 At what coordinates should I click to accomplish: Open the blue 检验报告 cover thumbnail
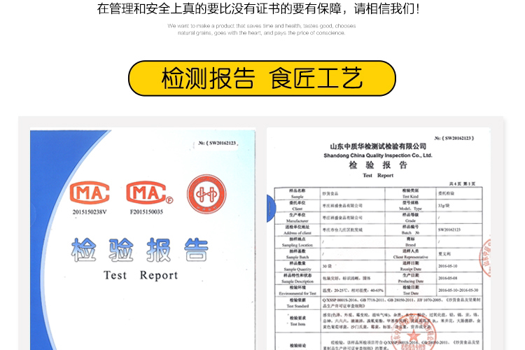(x=143, y=239)
